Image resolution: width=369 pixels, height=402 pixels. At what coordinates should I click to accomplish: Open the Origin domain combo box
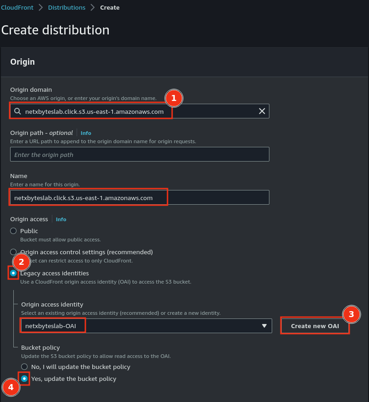pos(138,112)
